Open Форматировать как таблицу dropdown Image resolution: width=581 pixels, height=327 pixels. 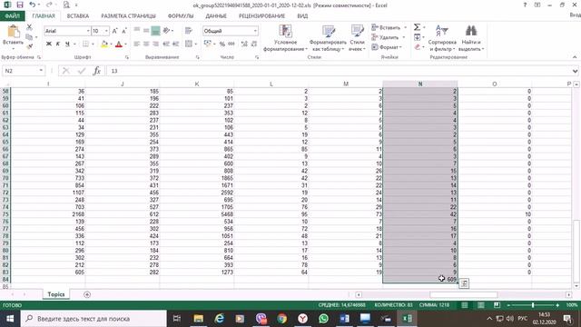(x=328, y=38)
